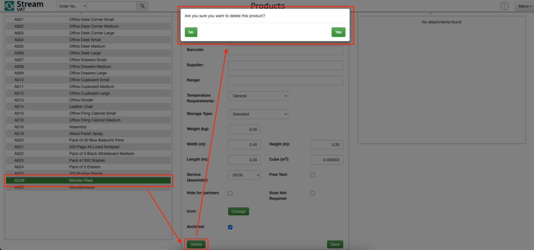The image size is (534, 250).
Task: Tick the Hide for partners checkbox
Action: coord(230,193)
